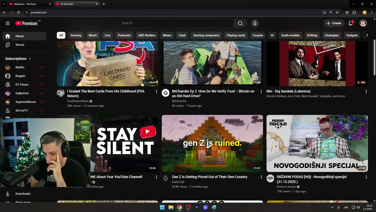Show hidden system tray icons
The height and width of the screenshot is (212, 376).
[x=332, y=207]
